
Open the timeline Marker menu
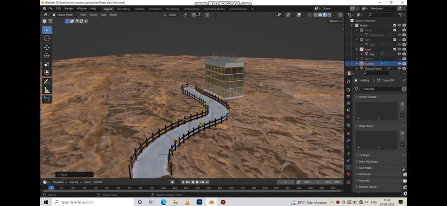(98, 182)
